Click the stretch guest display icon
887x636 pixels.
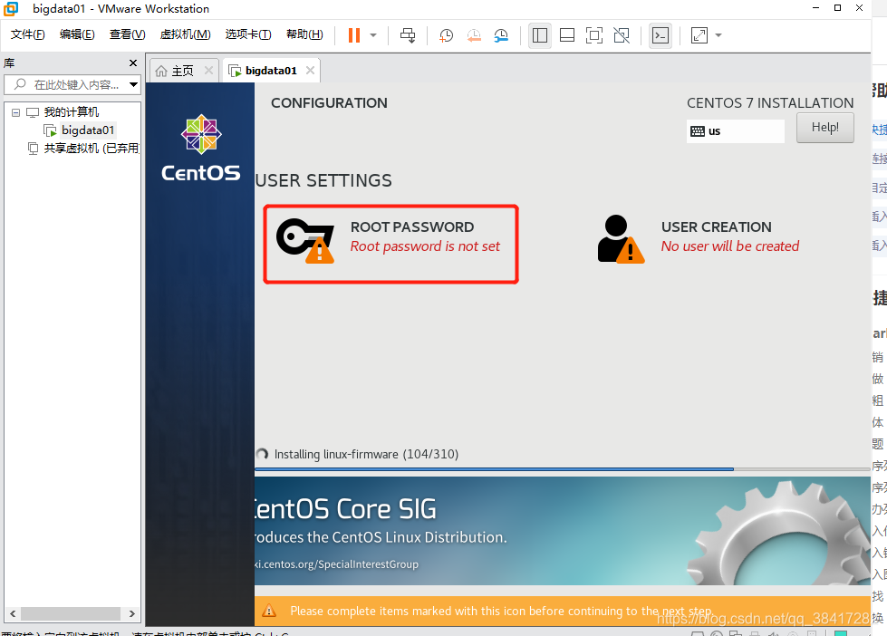pyautogui.click(x=699, y=35)
